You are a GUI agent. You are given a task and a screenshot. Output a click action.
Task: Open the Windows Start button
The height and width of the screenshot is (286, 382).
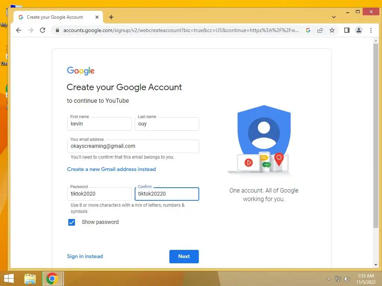click(9, 279)
